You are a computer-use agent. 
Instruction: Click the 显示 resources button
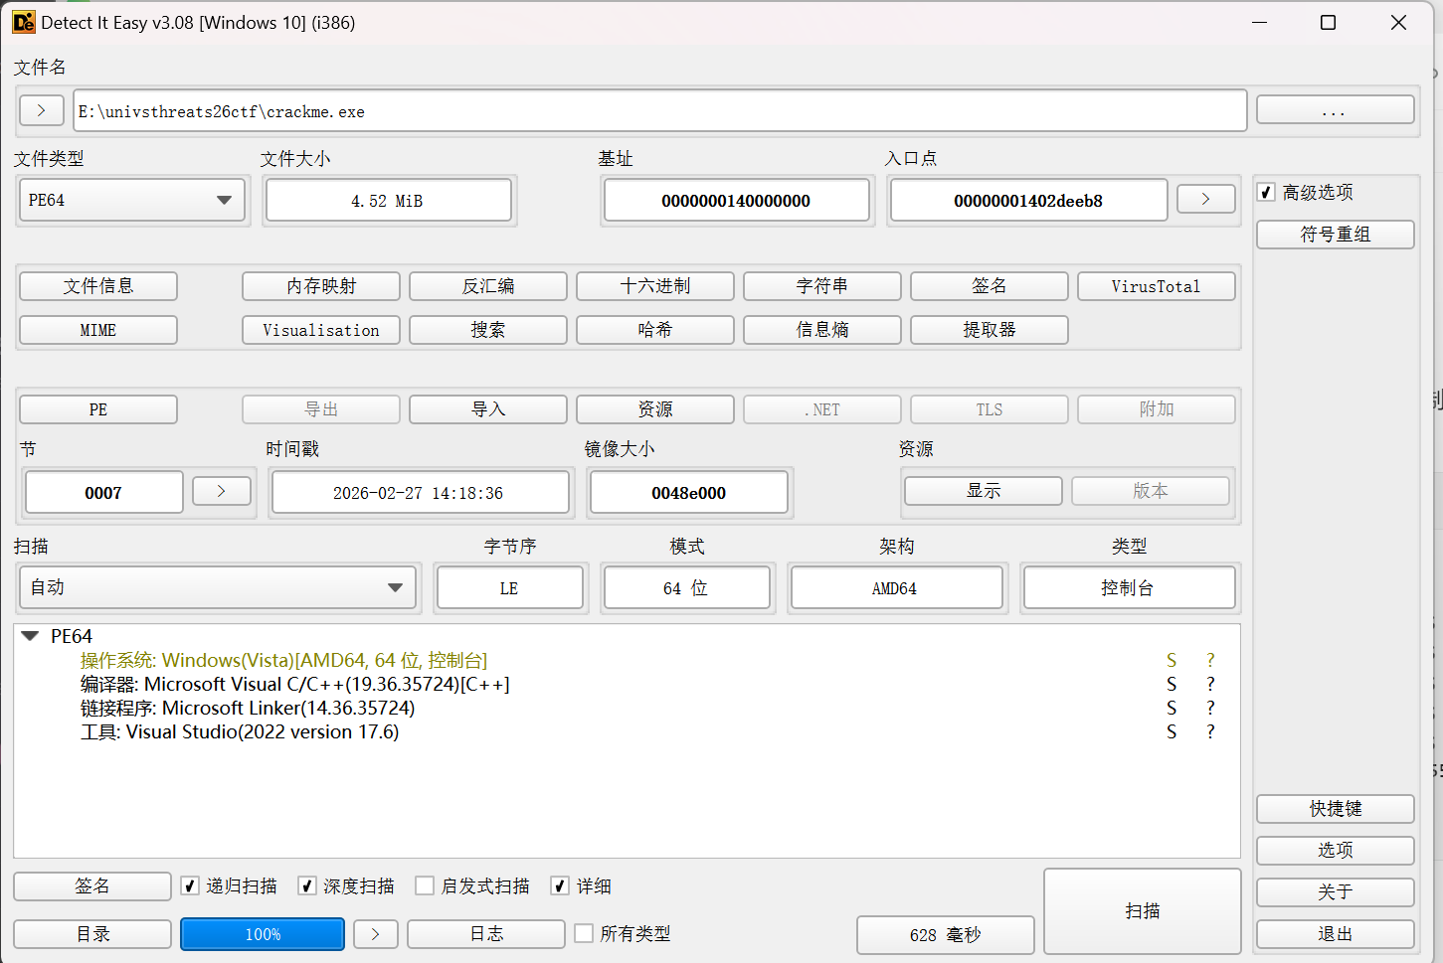coord(984,491)
